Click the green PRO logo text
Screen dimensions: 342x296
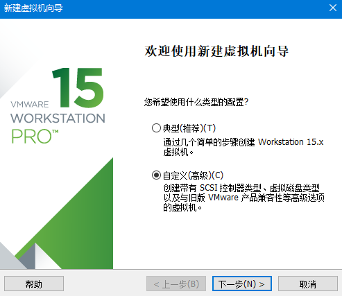35,137
